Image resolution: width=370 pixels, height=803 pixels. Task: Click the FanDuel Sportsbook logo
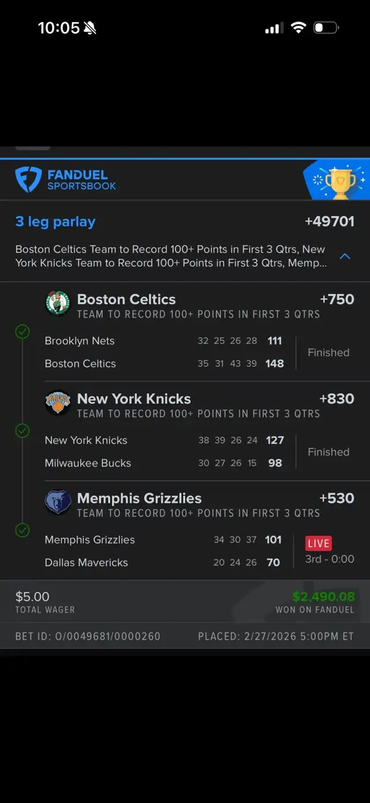point(64,179)
